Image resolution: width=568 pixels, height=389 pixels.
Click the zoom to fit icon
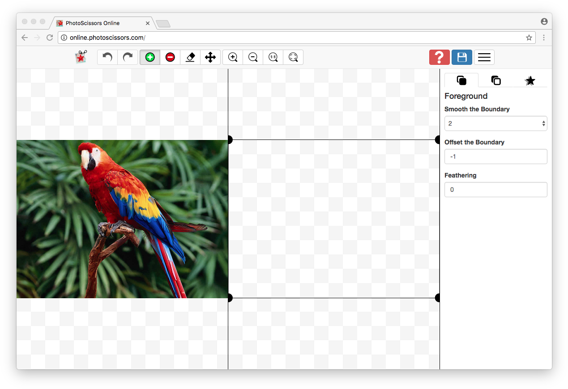click(293, 57)
